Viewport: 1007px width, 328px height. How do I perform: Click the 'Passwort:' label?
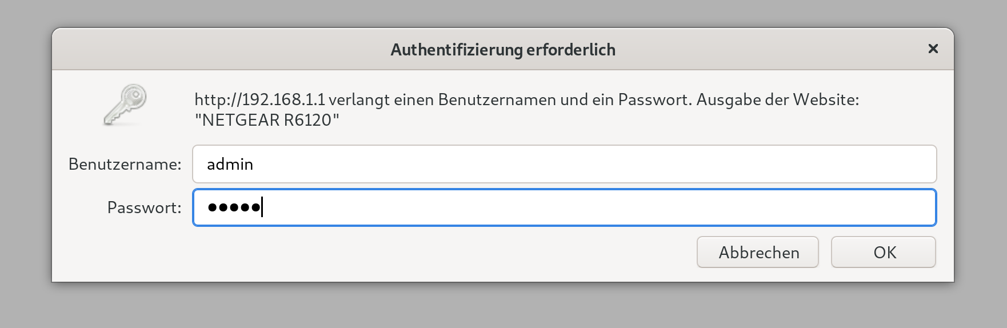[x=144, y=207]
